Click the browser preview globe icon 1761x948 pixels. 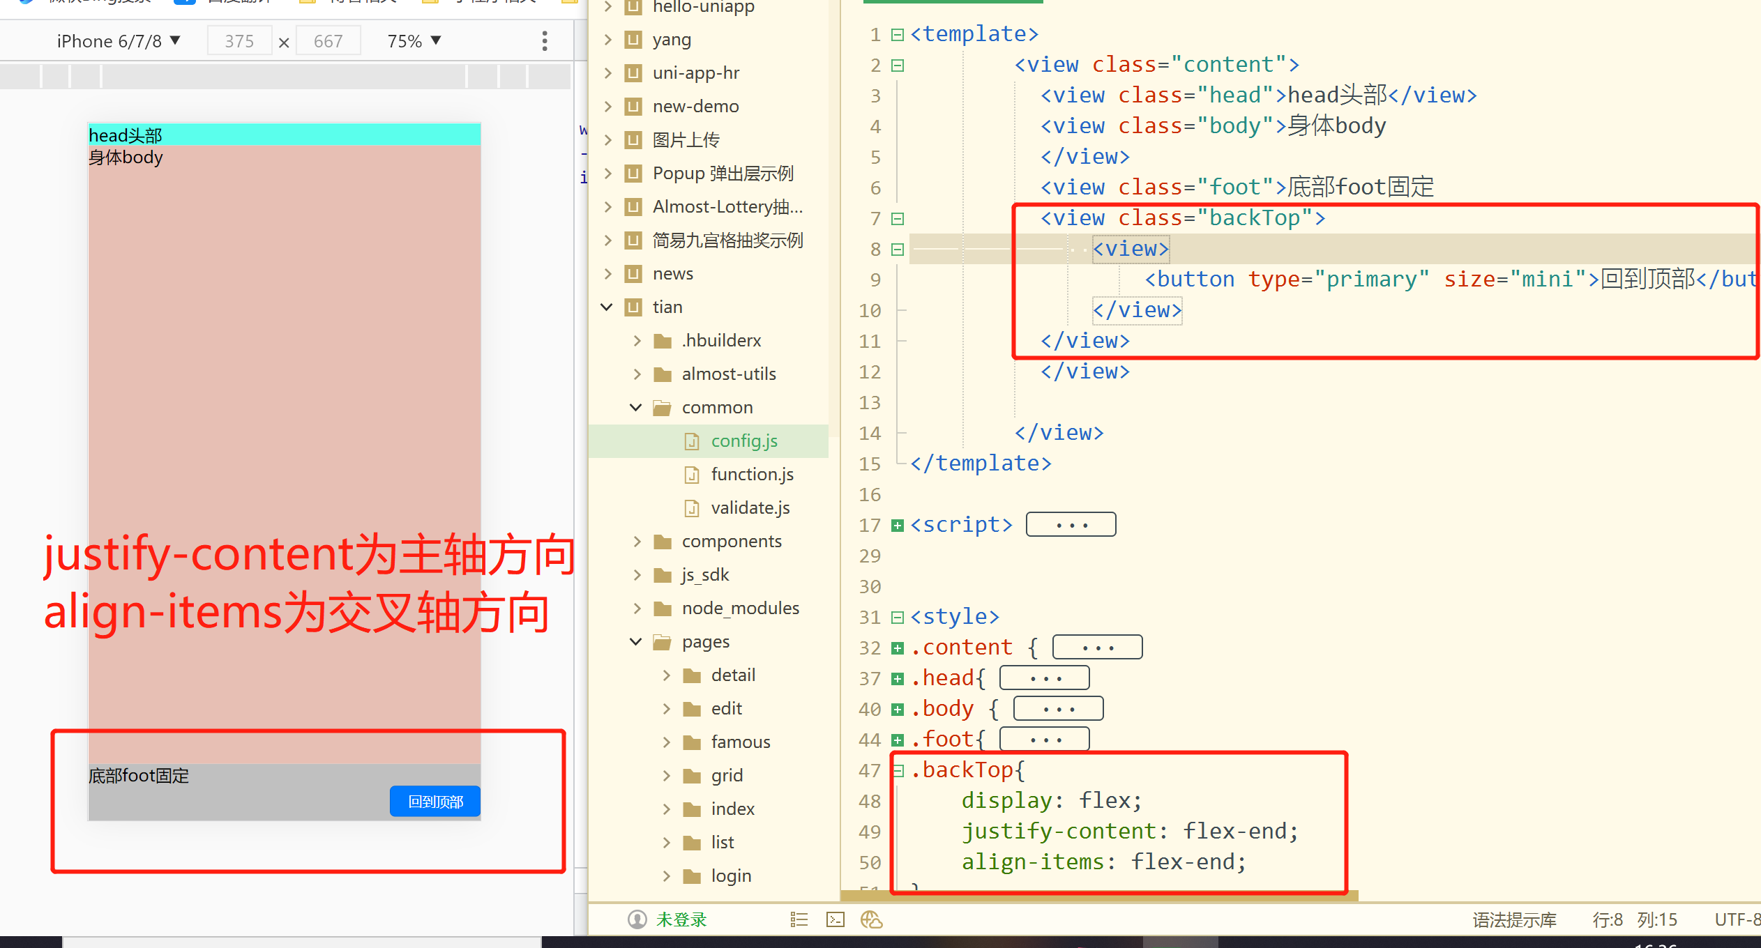(x=871, y=919)
